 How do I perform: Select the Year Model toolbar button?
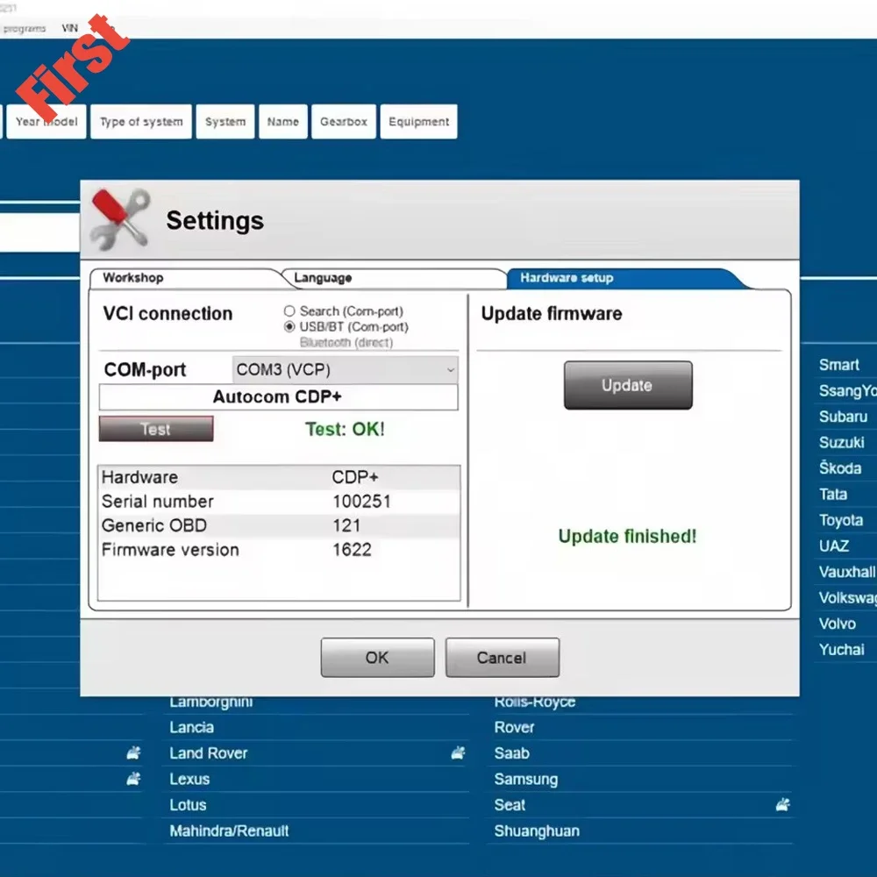pos(46,121)
